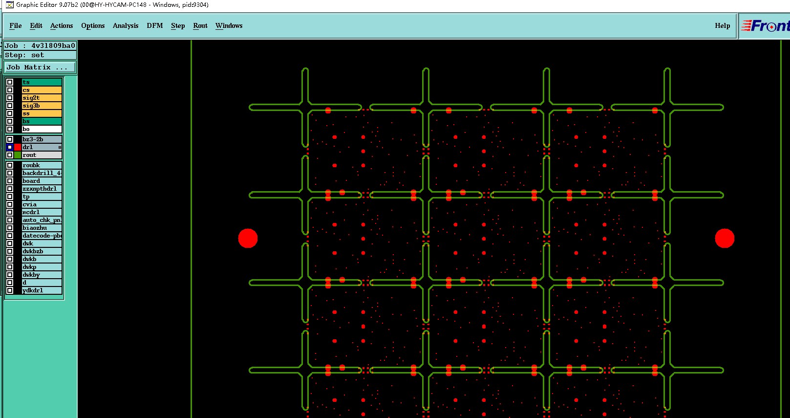Open the Actions menu
The image size is (790, 418).
coord(62,26)
